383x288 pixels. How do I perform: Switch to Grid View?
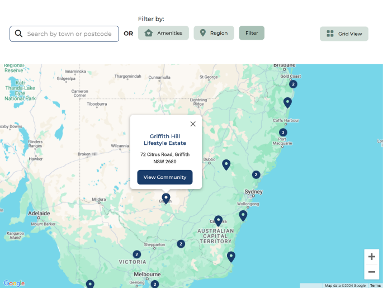[x=344, y=34]
